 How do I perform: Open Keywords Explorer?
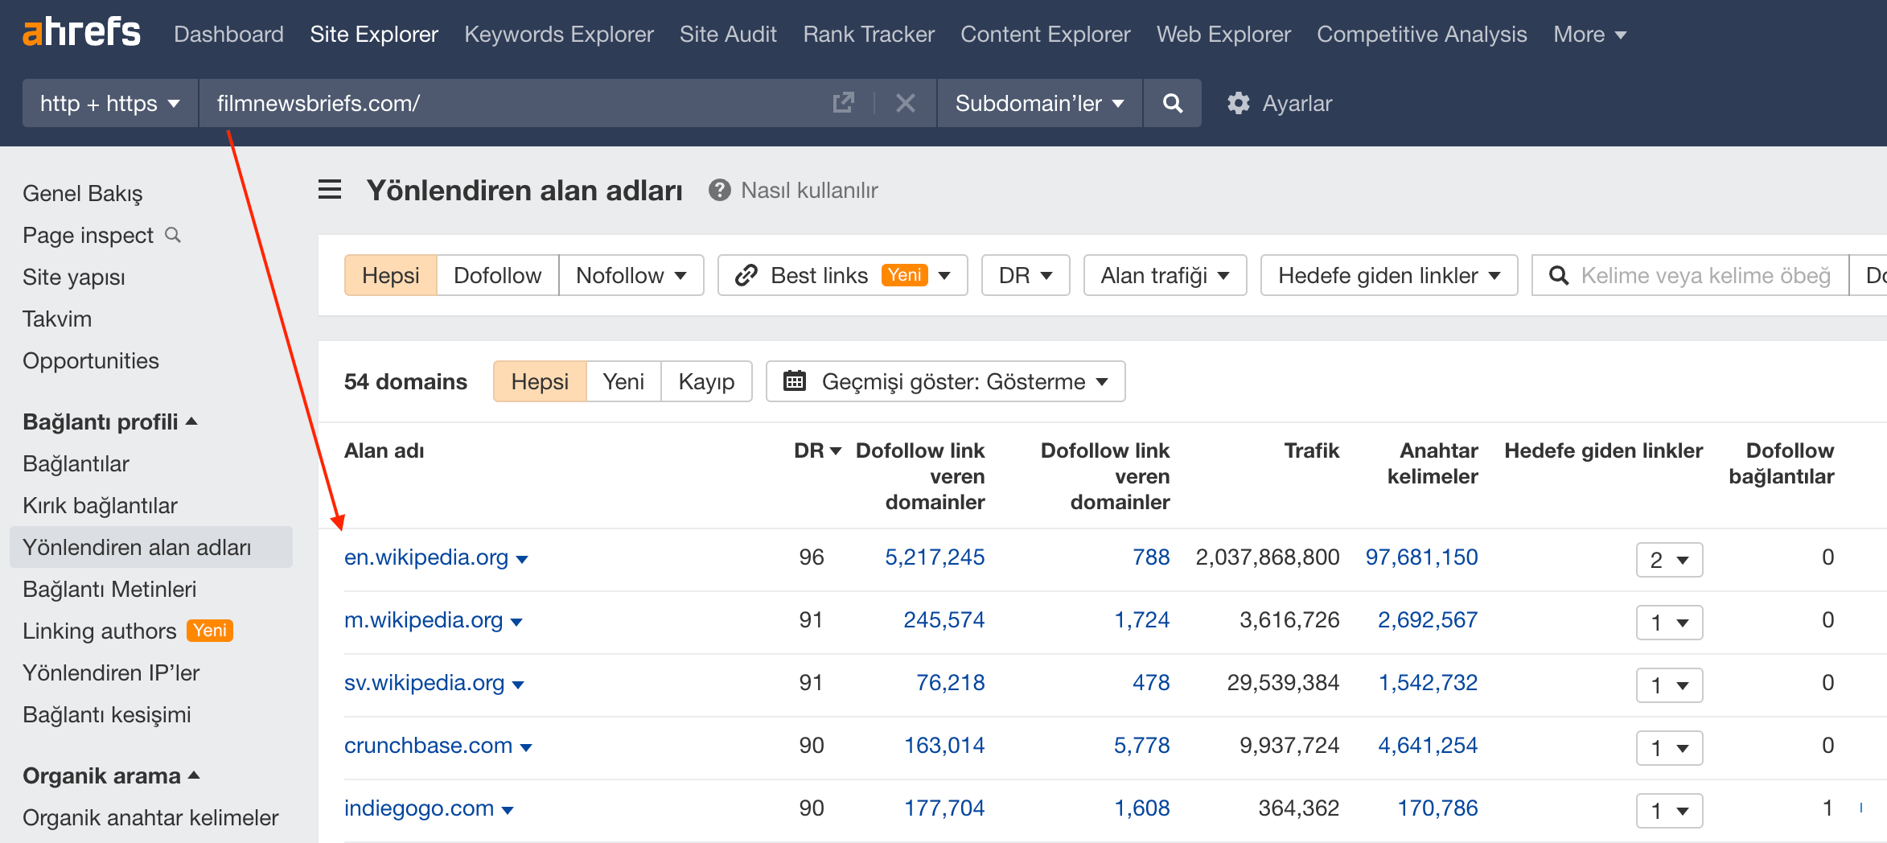point(559,34)
